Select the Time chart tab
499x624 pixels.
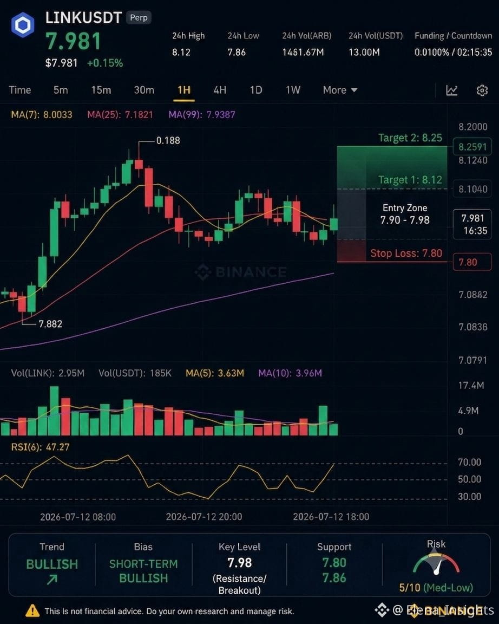(x=20, y=90)
